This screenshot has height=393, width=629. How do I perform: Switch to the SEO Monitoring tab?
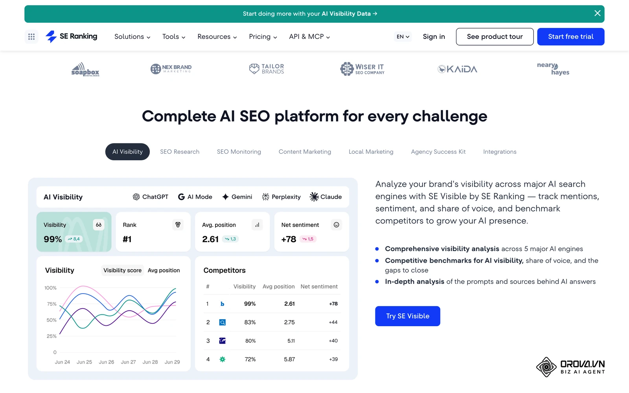[x=239, y=152]
